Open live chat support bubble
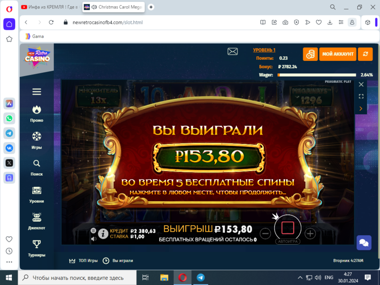 click(364, 243)
